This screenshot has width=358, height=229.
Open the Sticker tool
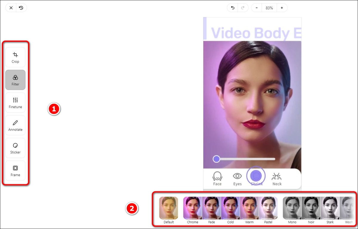coord(16,148)
